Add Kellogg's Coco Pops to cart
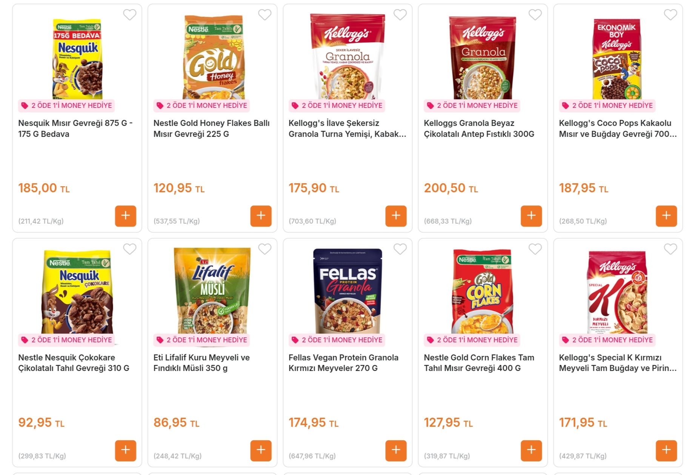This screenshot has width=695, height=475. [x=666, y=216]
